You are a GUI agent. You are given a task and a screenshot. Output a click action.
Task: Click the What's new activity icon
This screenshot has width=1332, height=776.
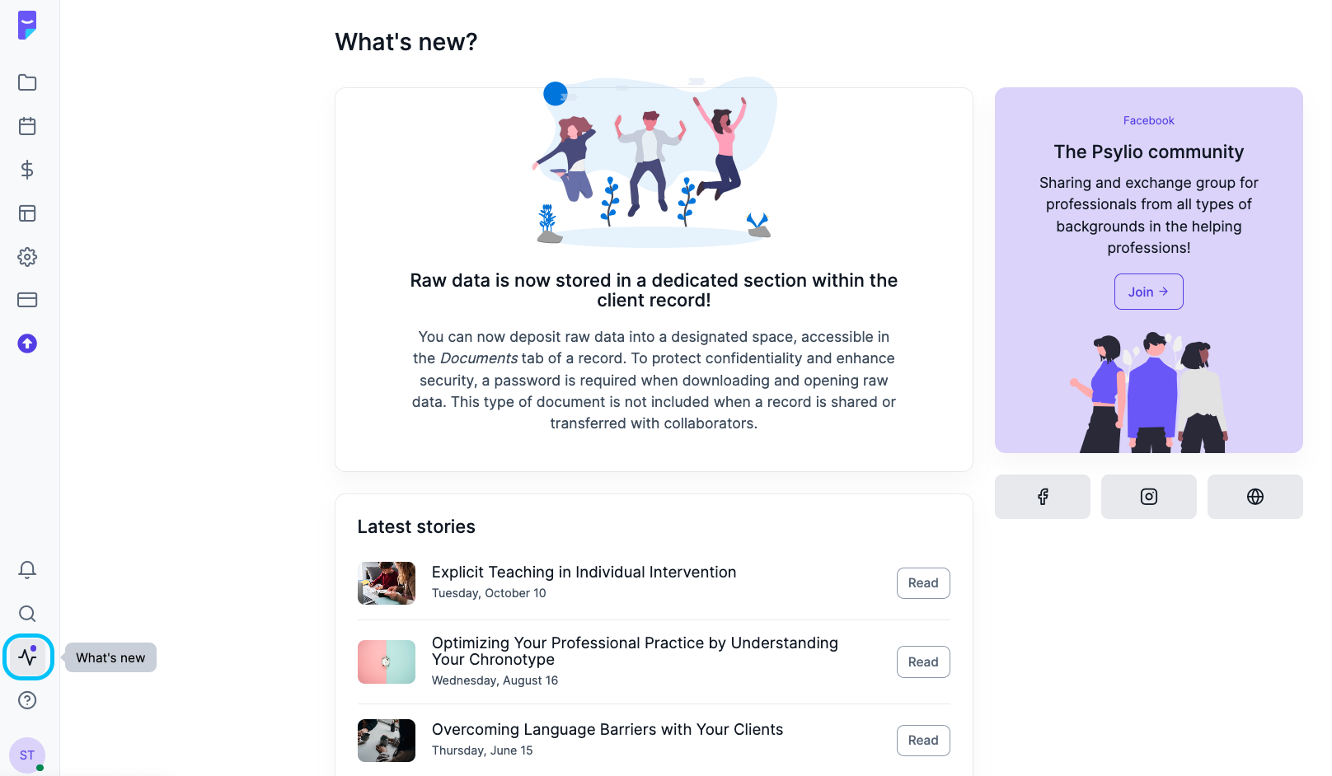click(28, 657)
